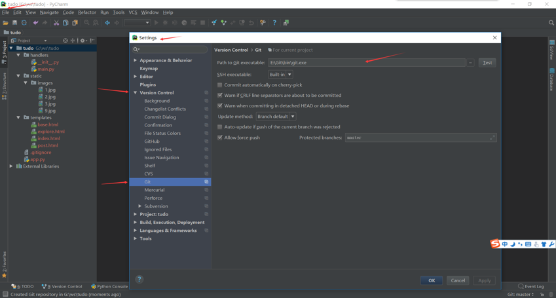Expand Languages & Frameworks settings
The width and height of the screenshot is (556, 298).
click(x=135, y=231)
